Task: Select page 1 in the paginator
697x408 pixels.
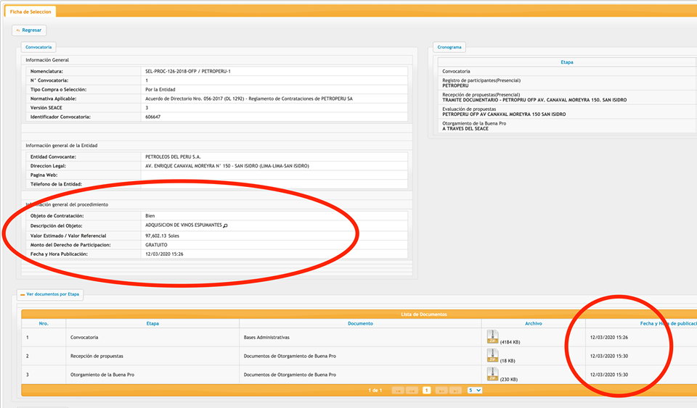Action: click(x=427, y=391)
